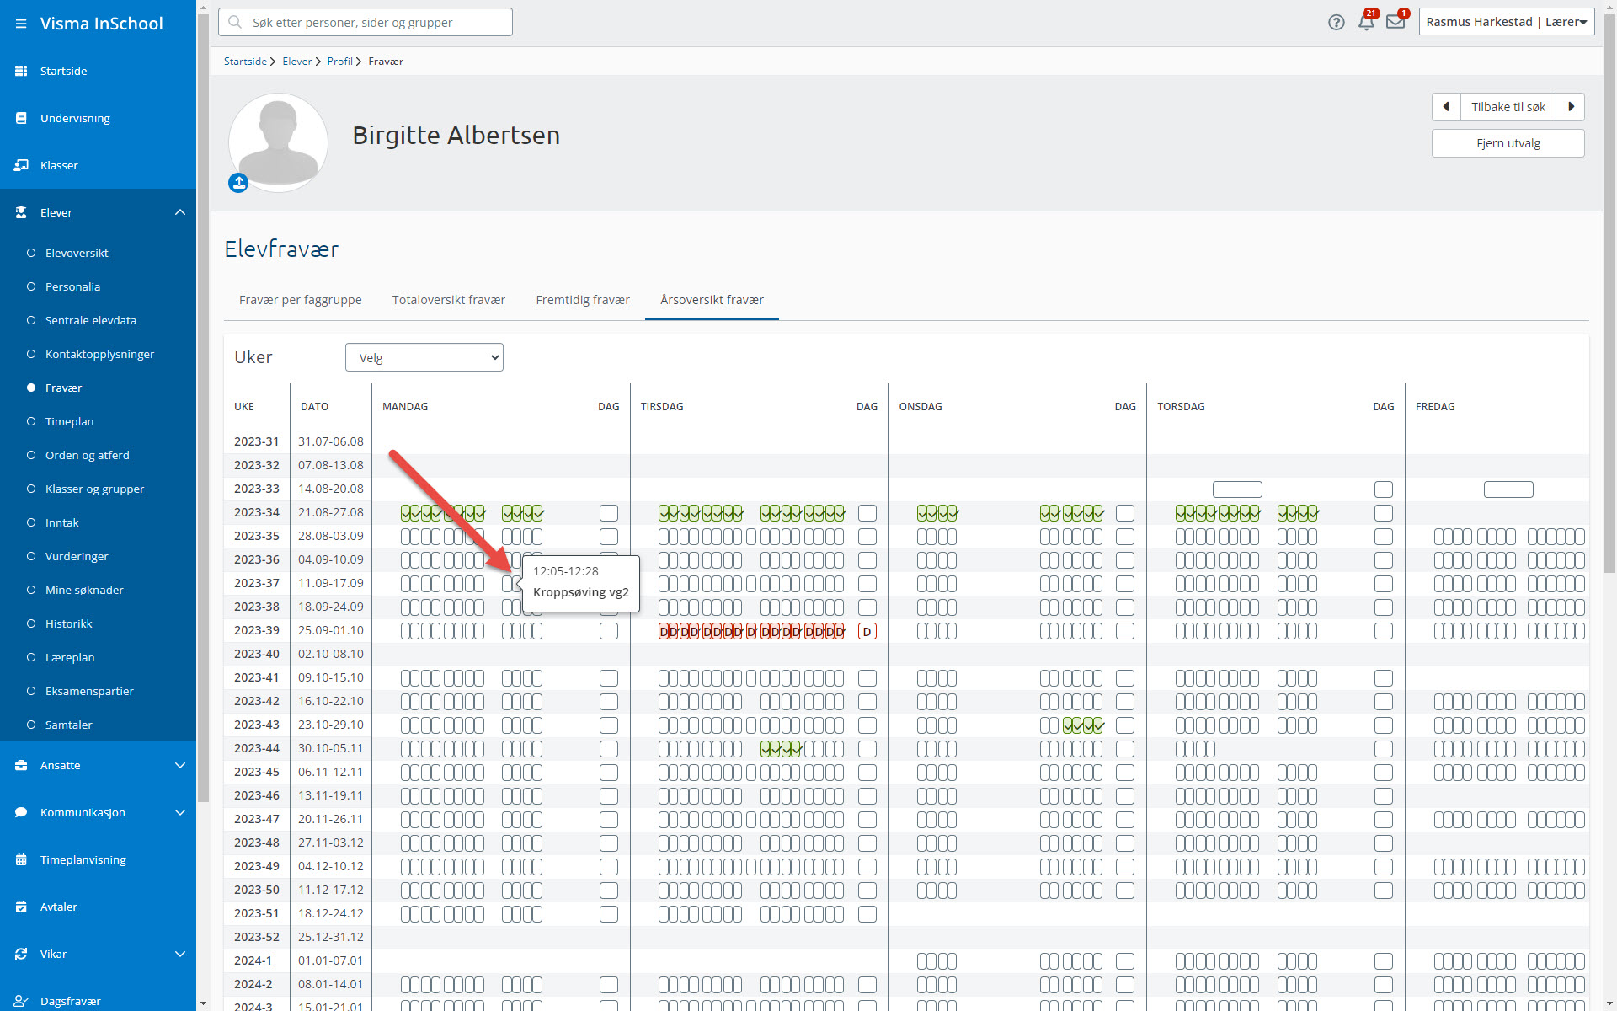
Task: Click the Dagsfravær person icon in sidebar
Action: click(x=21, y=1001)
